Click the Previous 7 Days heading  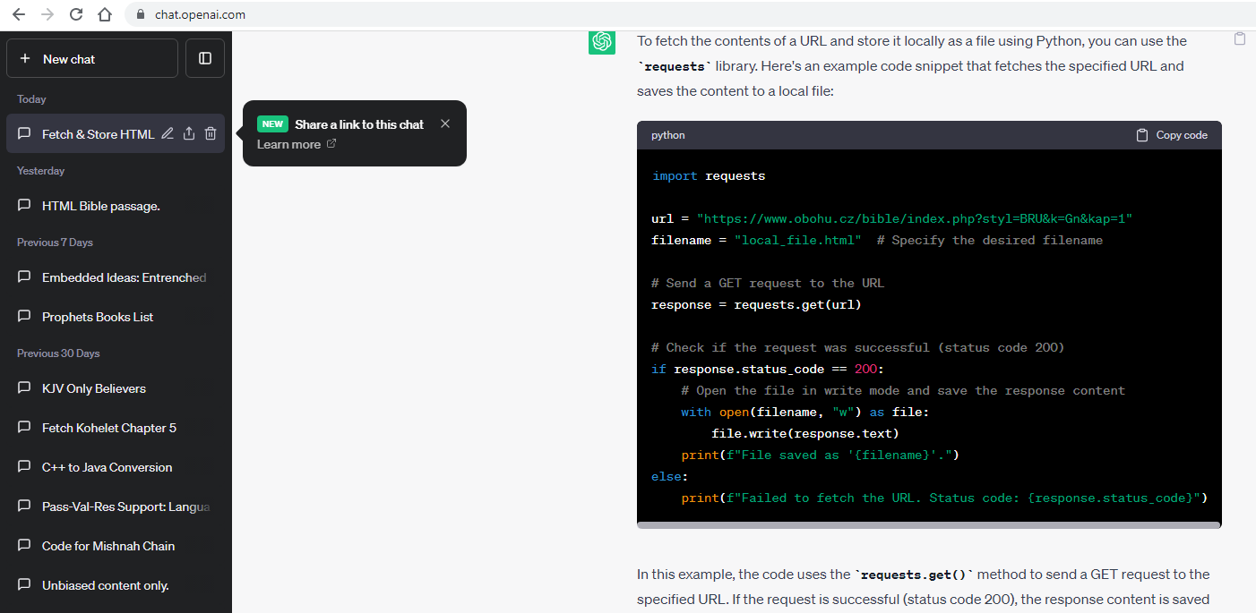[x=55, y=243]
